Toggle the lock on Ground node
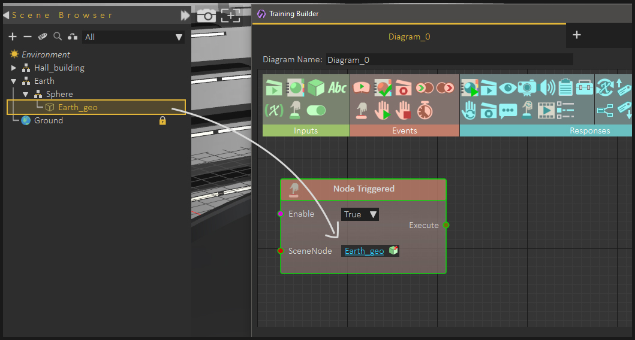Viewport: 635px width, 340px height. [162, 120]
